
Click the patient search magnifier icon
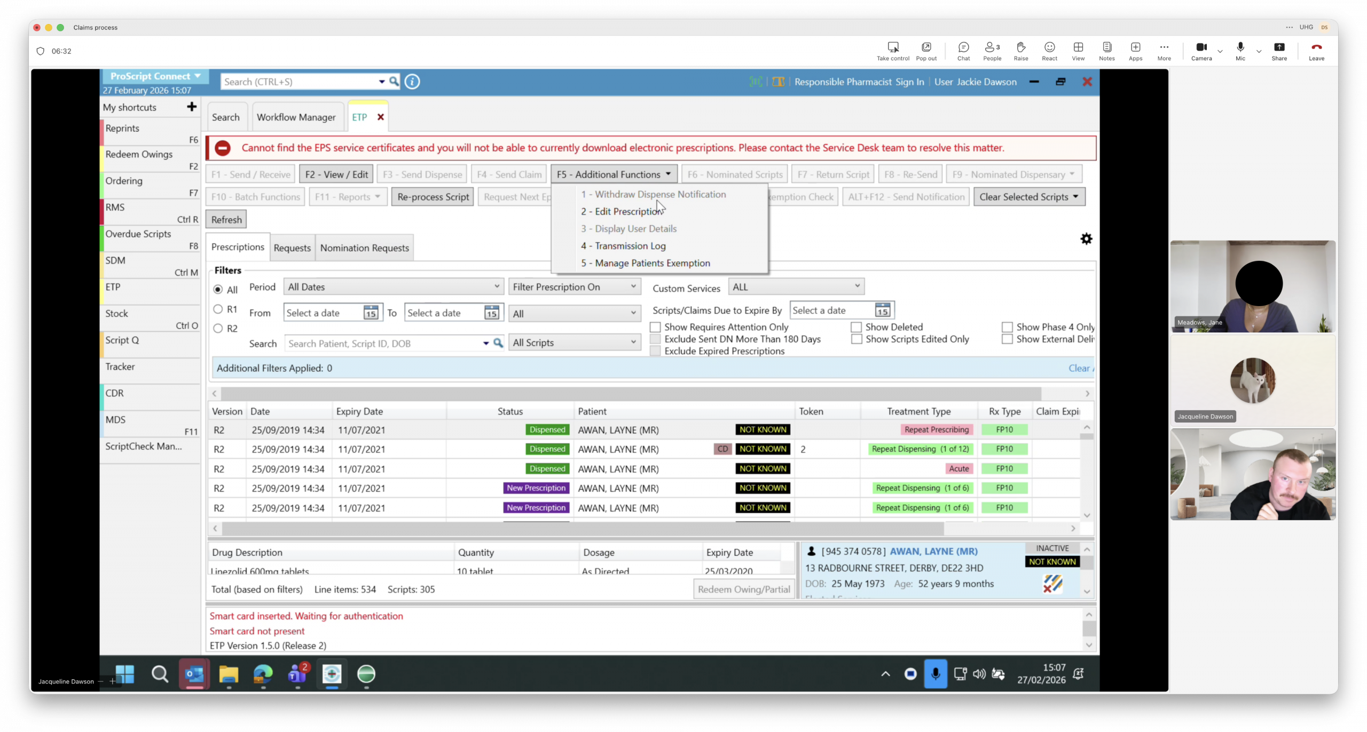pos(498,343)
